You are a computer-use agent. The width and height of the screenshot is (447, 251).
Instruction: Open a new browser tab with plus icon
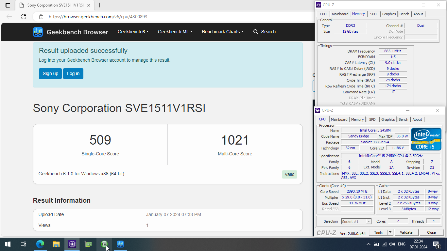pyautogui.click(x=100, y=5)
